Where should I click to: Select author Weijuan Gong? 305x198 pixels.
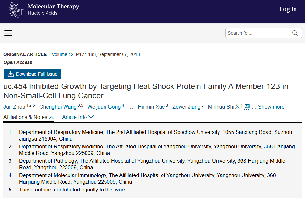click(104, 107)
